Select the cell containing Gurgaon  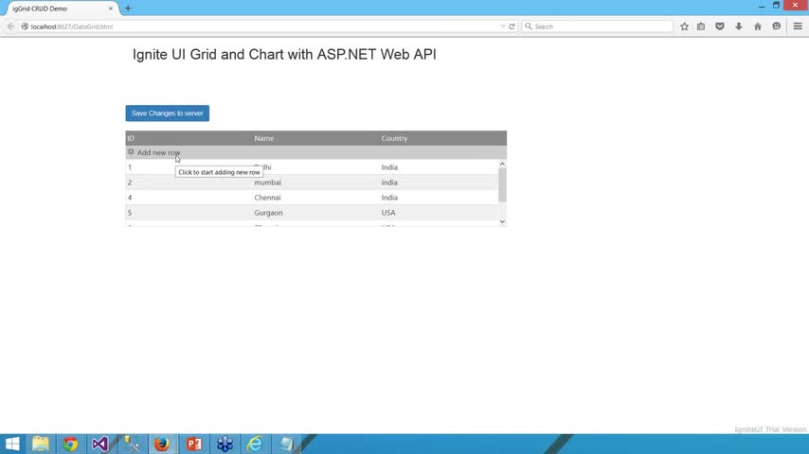[315, 213]
